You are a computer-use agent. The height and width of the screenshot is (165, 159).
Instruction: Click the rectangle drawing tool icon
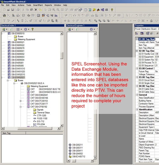tap(153, 15)
